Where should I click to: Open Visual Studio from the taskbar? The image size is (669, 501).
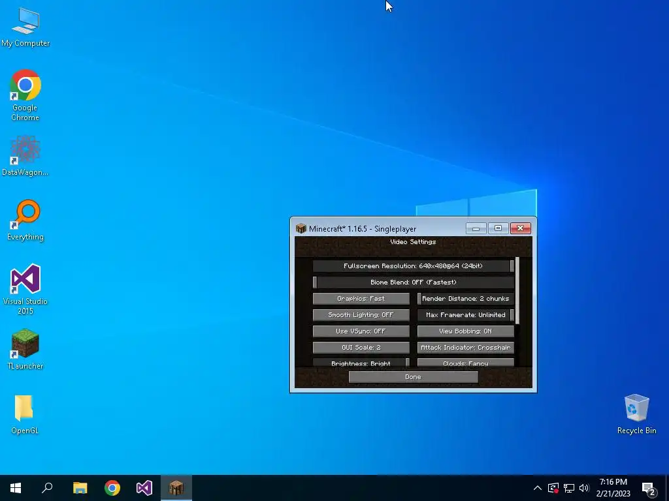click(x=144, y=488)
